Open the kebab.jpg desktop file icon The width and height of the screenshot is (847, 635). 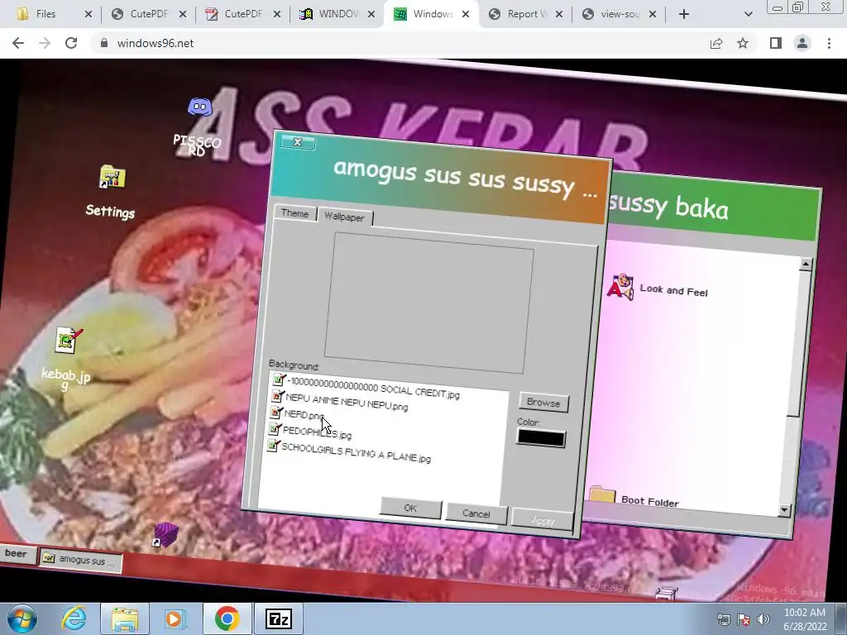[x=68, y=340]
